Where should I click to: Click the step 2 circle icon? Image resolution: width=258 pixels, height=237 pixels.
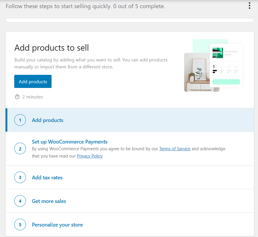(20, 148)
